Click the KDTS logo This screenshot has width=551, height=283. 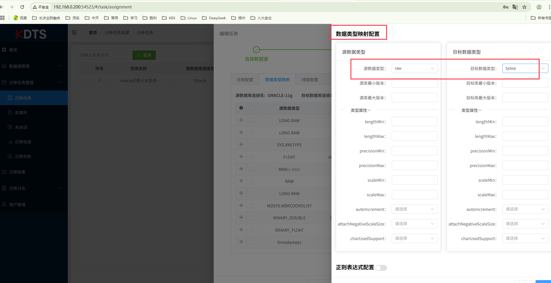click(30, 34)
